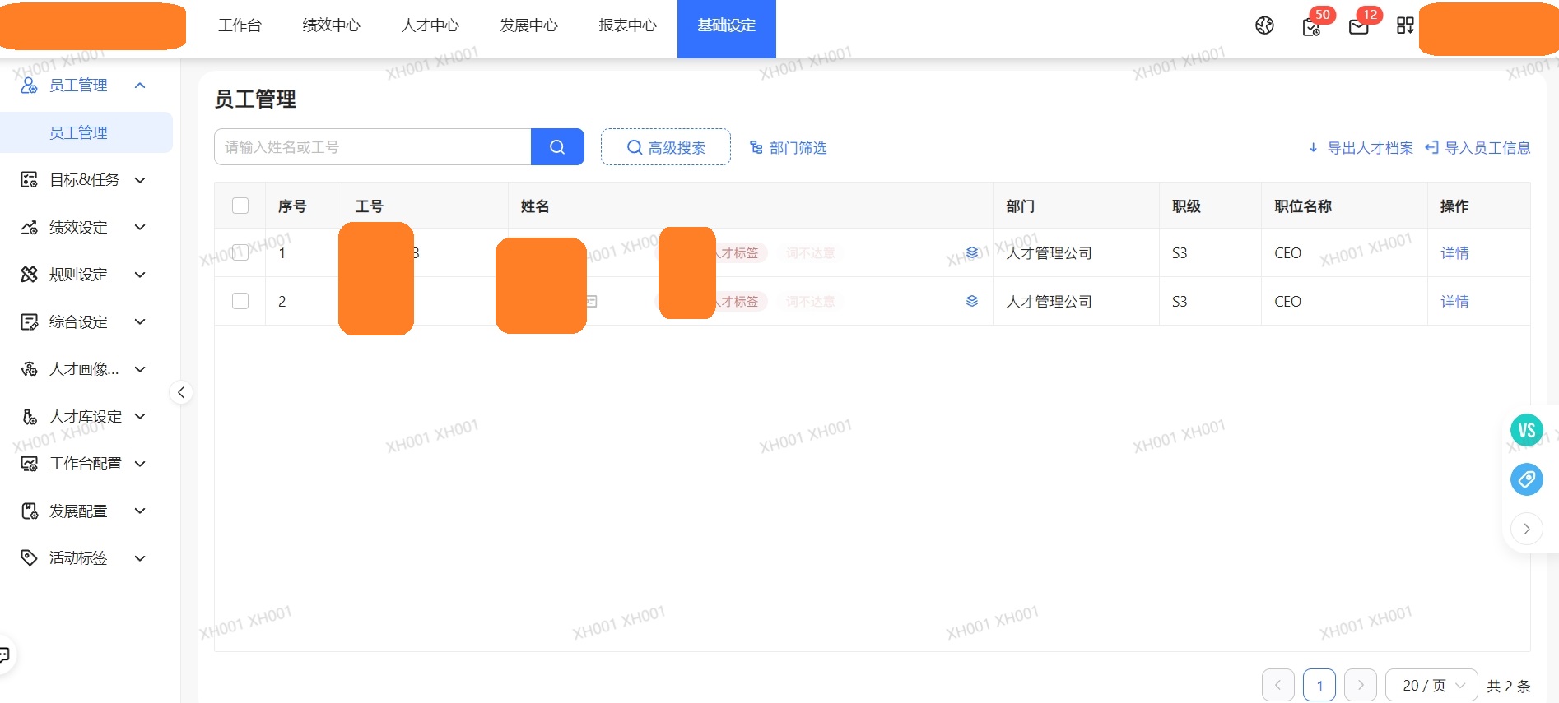1559x703 pixels.
Task: Expand the 目标&任务 menu chevron
Action: [x=140, y=180]
